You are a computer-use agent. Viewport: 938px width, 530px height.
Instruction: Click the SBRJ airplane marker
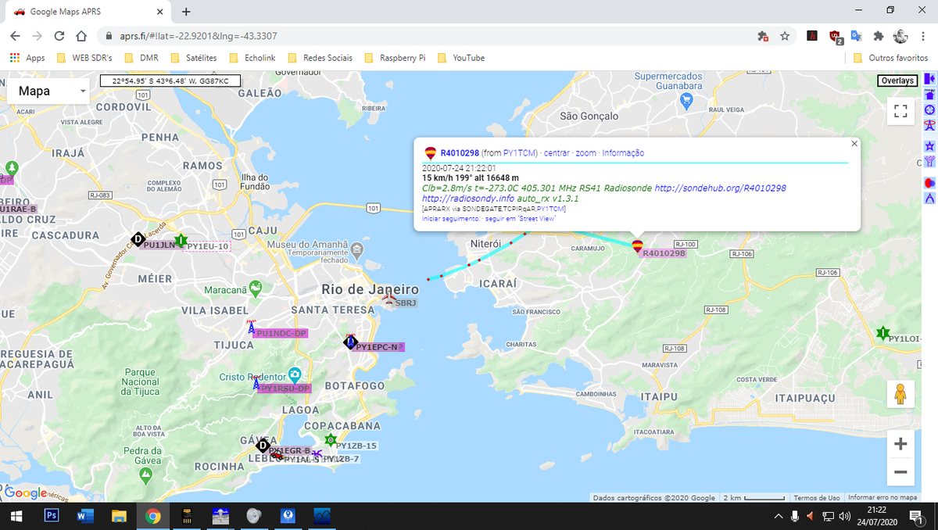point(389,299)
